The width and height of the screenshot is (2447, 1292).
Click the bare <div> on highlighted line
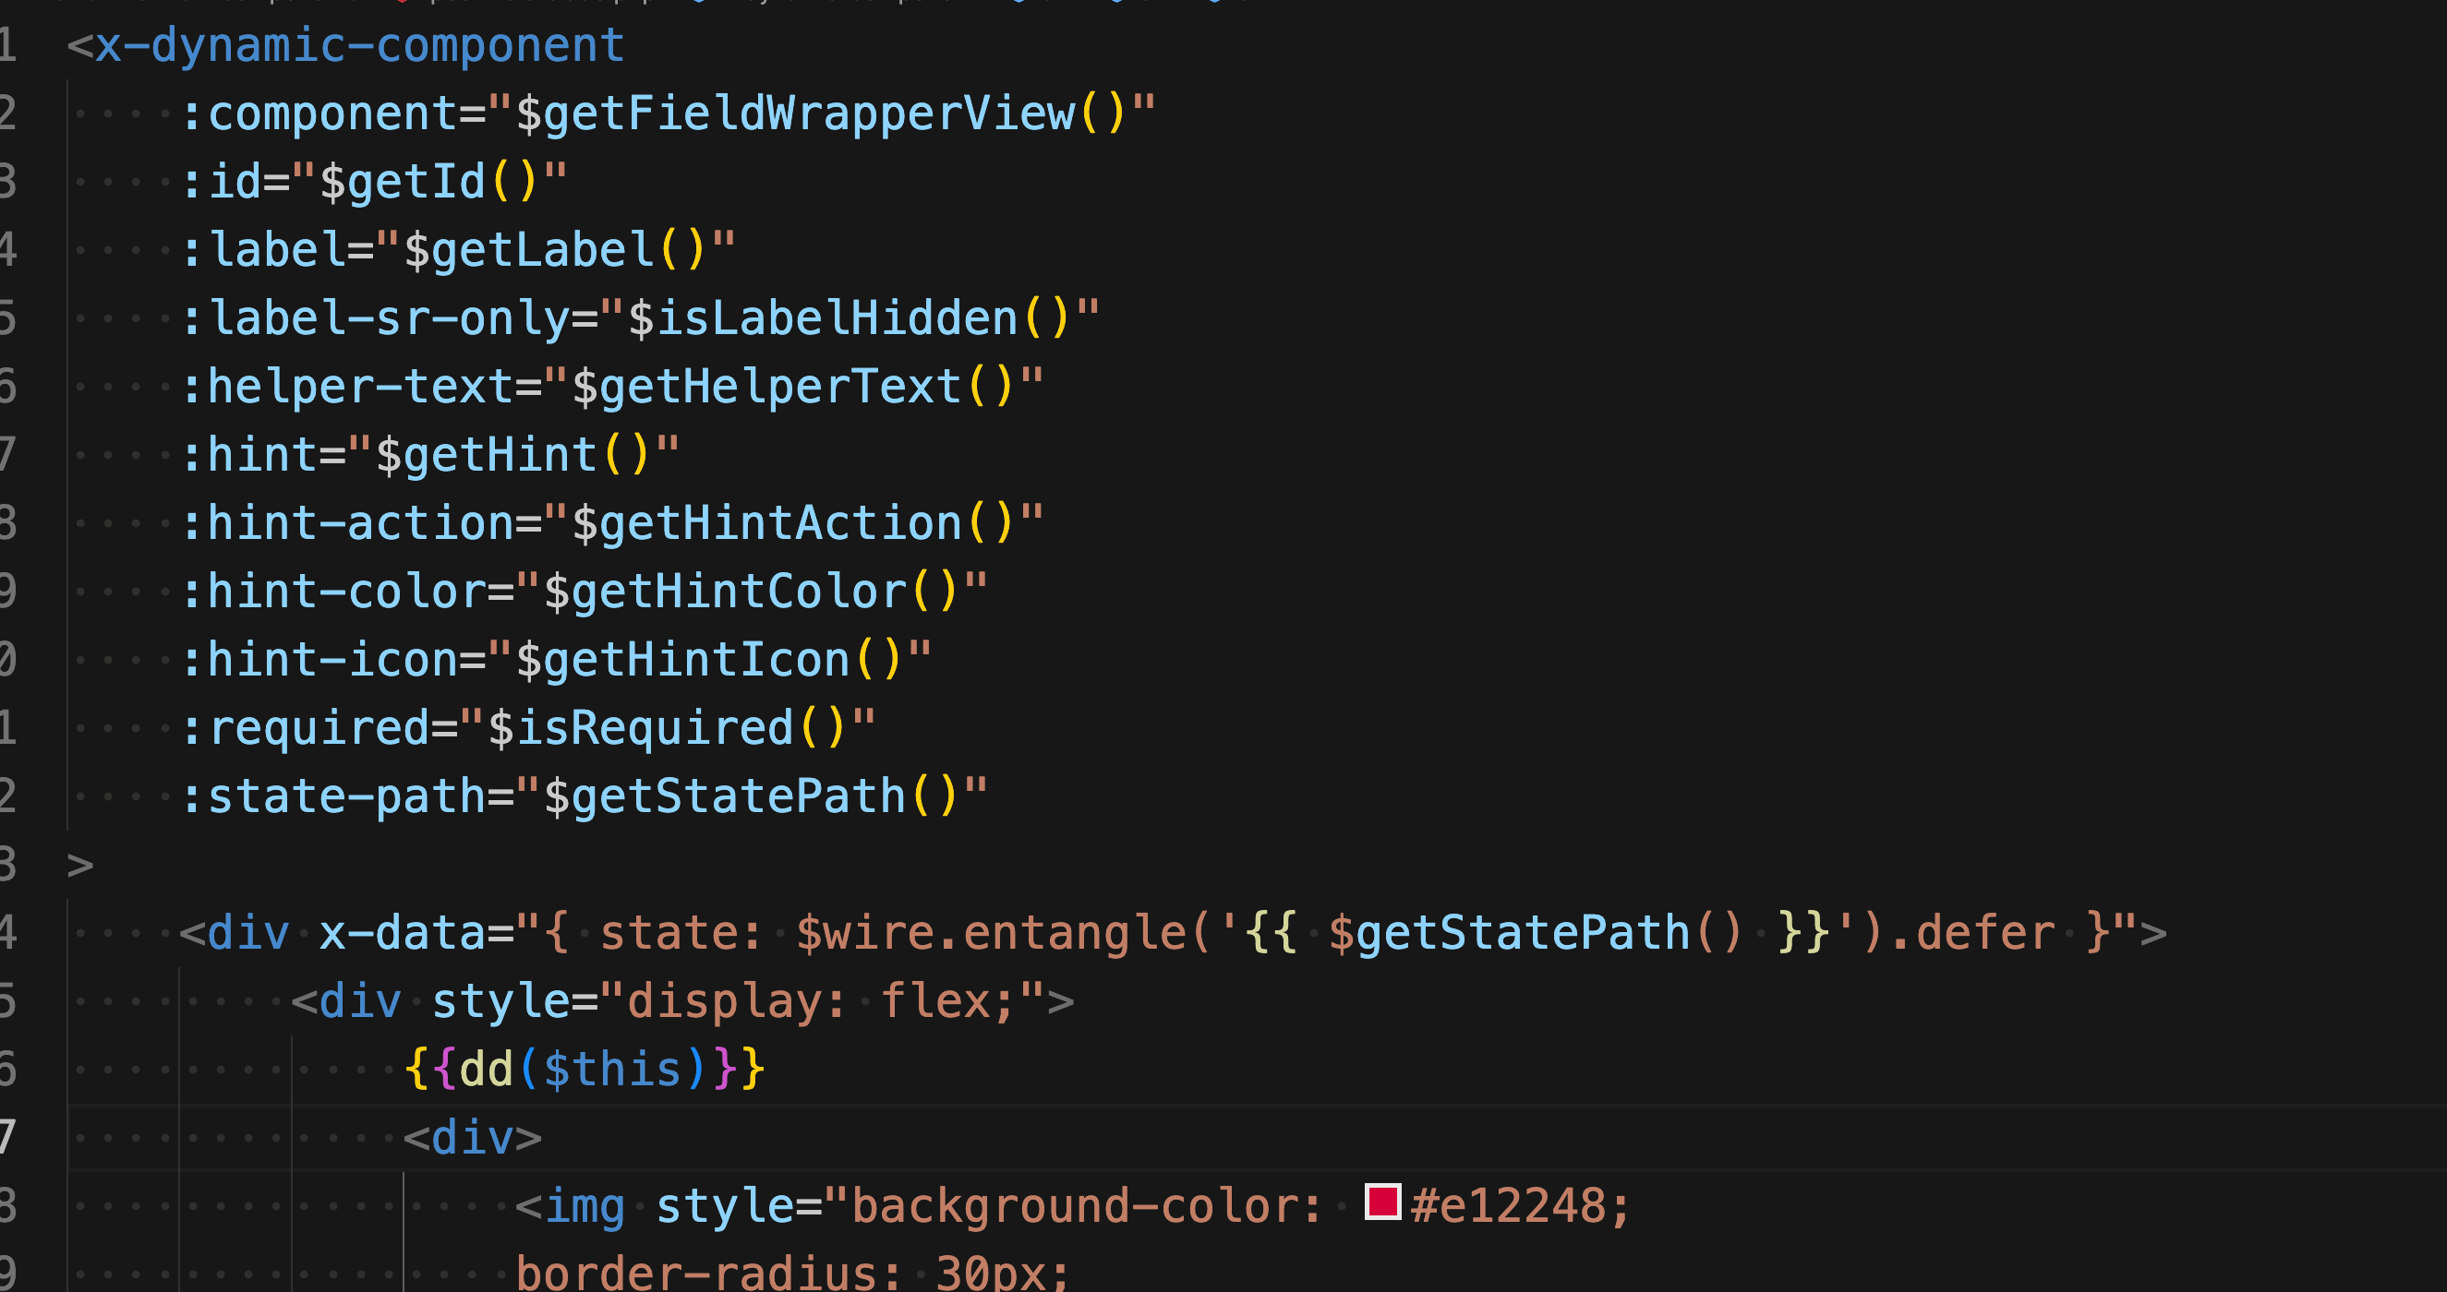click(472, 1137)
